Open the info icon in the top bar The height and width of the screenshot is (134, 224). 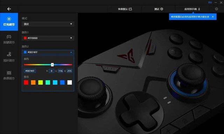(216, 9)
